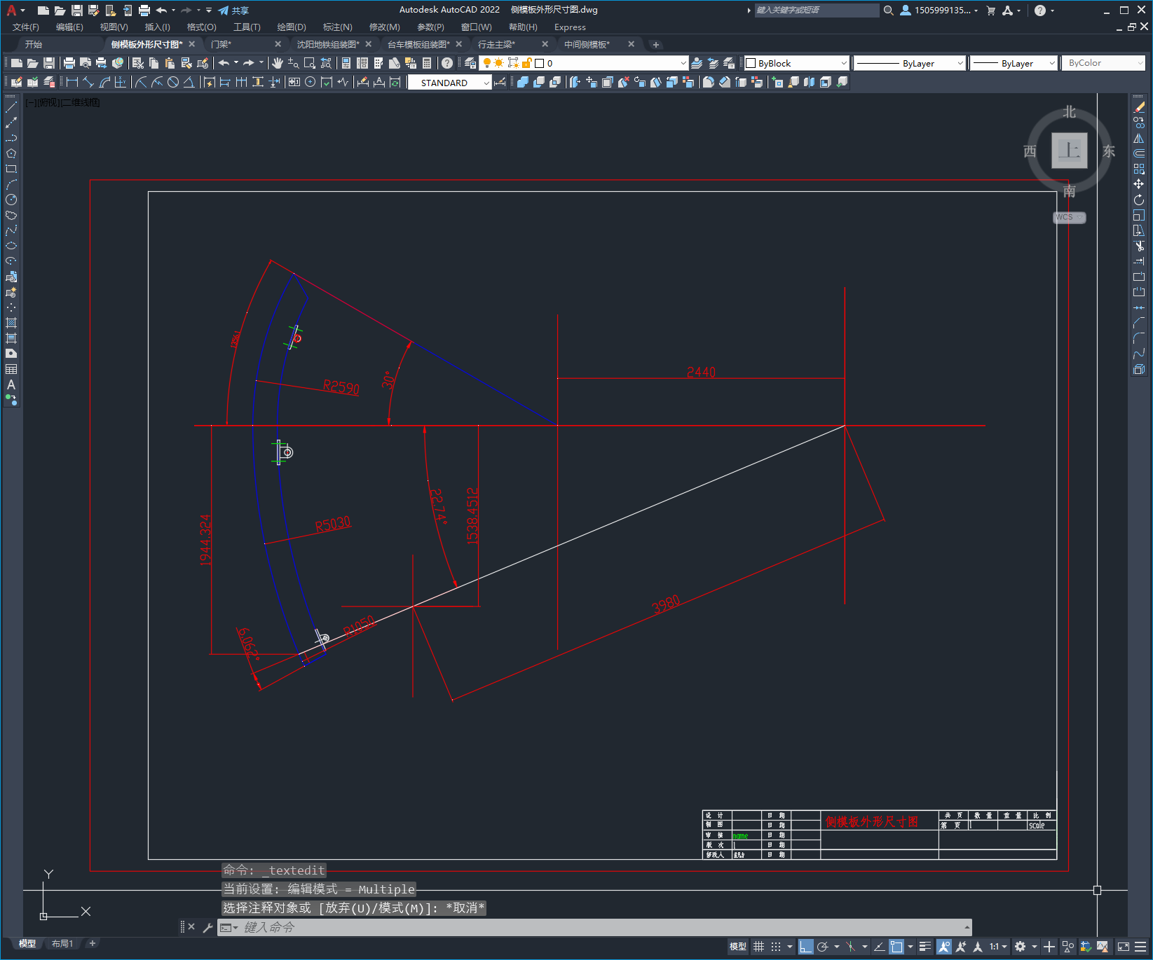The width and height of the screenshot is (1153, 960).
Task: Select the Trim tool
Action: click(1139, 246)
